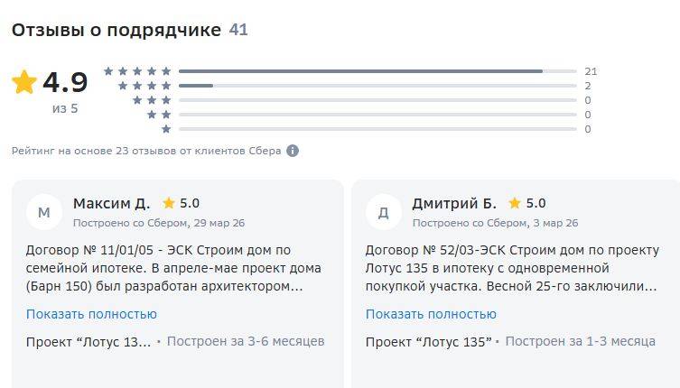Click Максим Д. avatar with letter М
Screen dimensions: 680x388
(x=44, y=212)
